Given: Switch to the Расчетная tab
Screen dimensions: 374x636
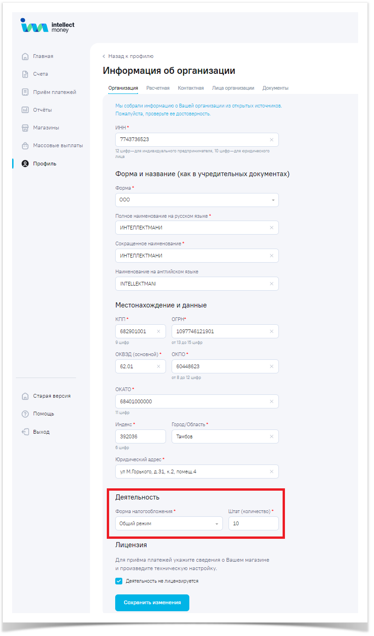Looking at the screenshot, I should tap(158, 88).
